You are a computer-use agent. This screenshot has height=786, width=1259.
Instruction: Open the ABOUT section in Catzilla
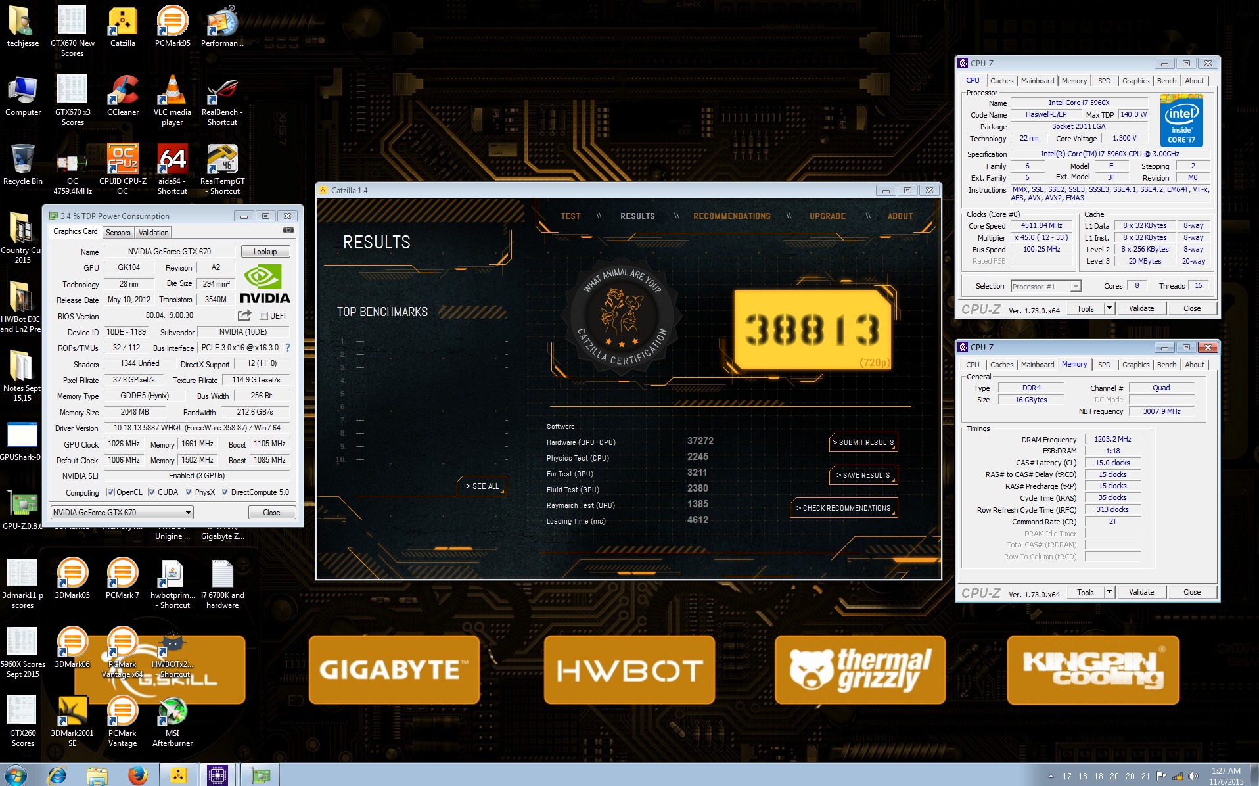coord(900,216)
